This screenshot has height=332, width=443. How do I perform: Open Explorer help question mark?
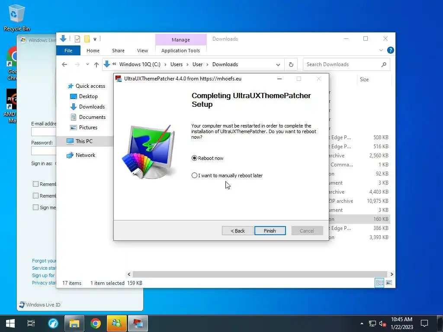[391, 50]
